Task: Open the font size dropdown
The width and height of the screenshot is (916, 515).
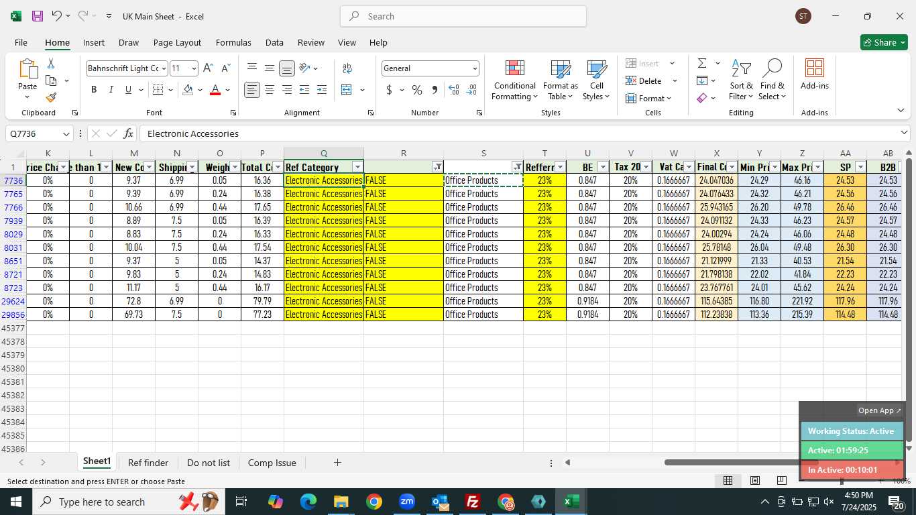Action: point(194,68)
